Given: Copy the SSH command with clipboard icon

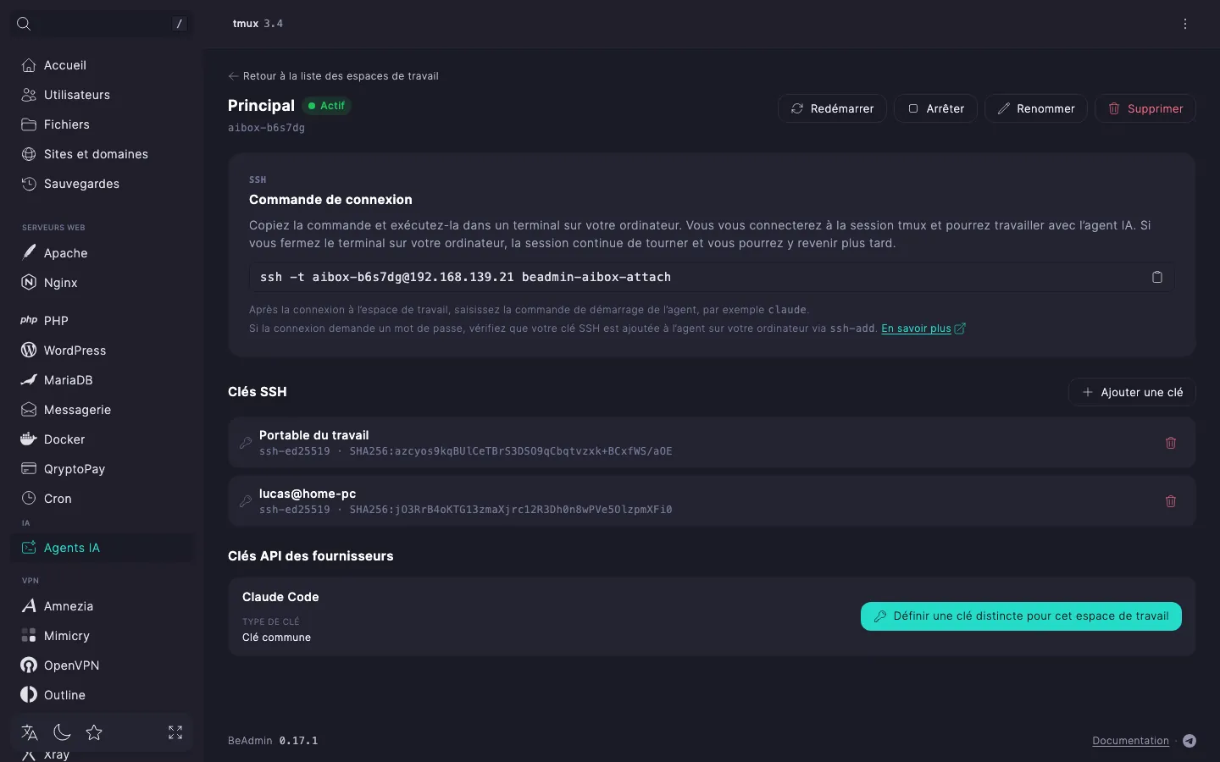Looking at the screenshot, I should (x=1157, y=277).
